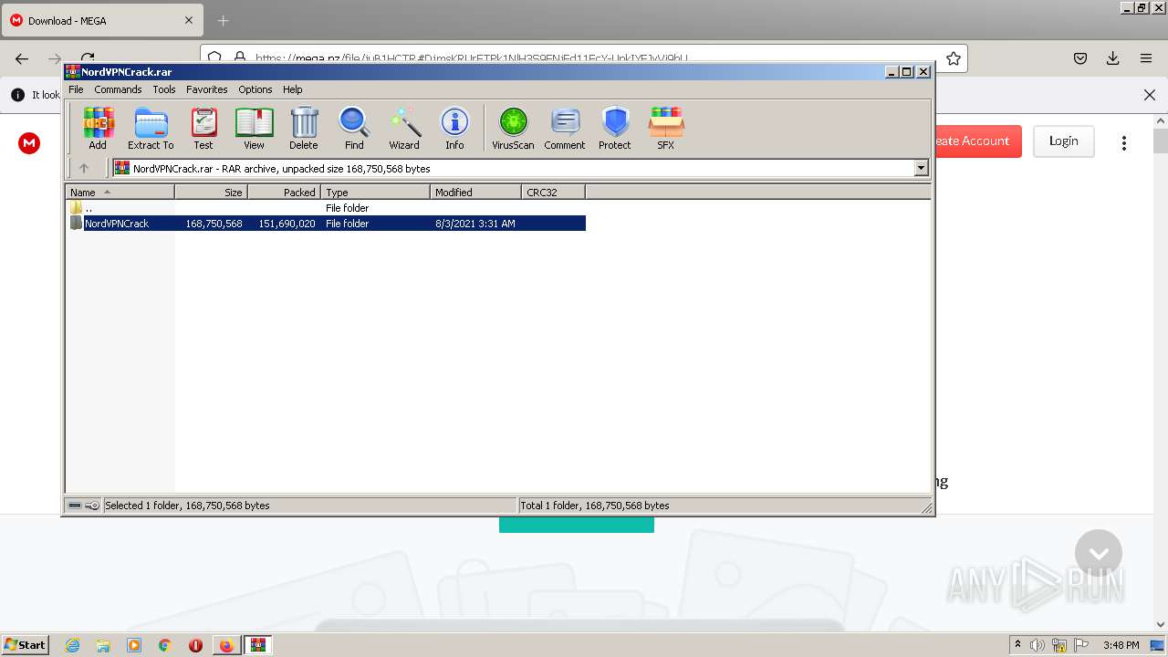Click the volume speaker tray icon
Screen dimensions: 1168x657
(1038, 645)
